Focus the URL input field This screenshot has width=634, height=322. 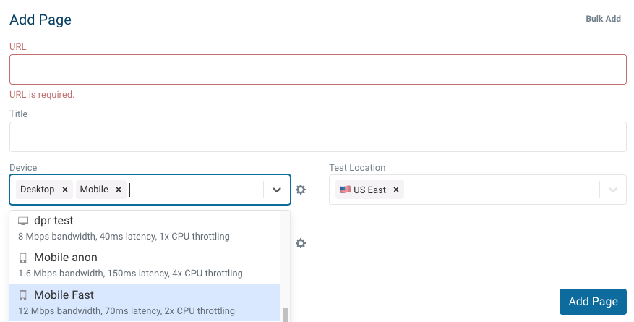pyautogui.click(x=317, y=69)
